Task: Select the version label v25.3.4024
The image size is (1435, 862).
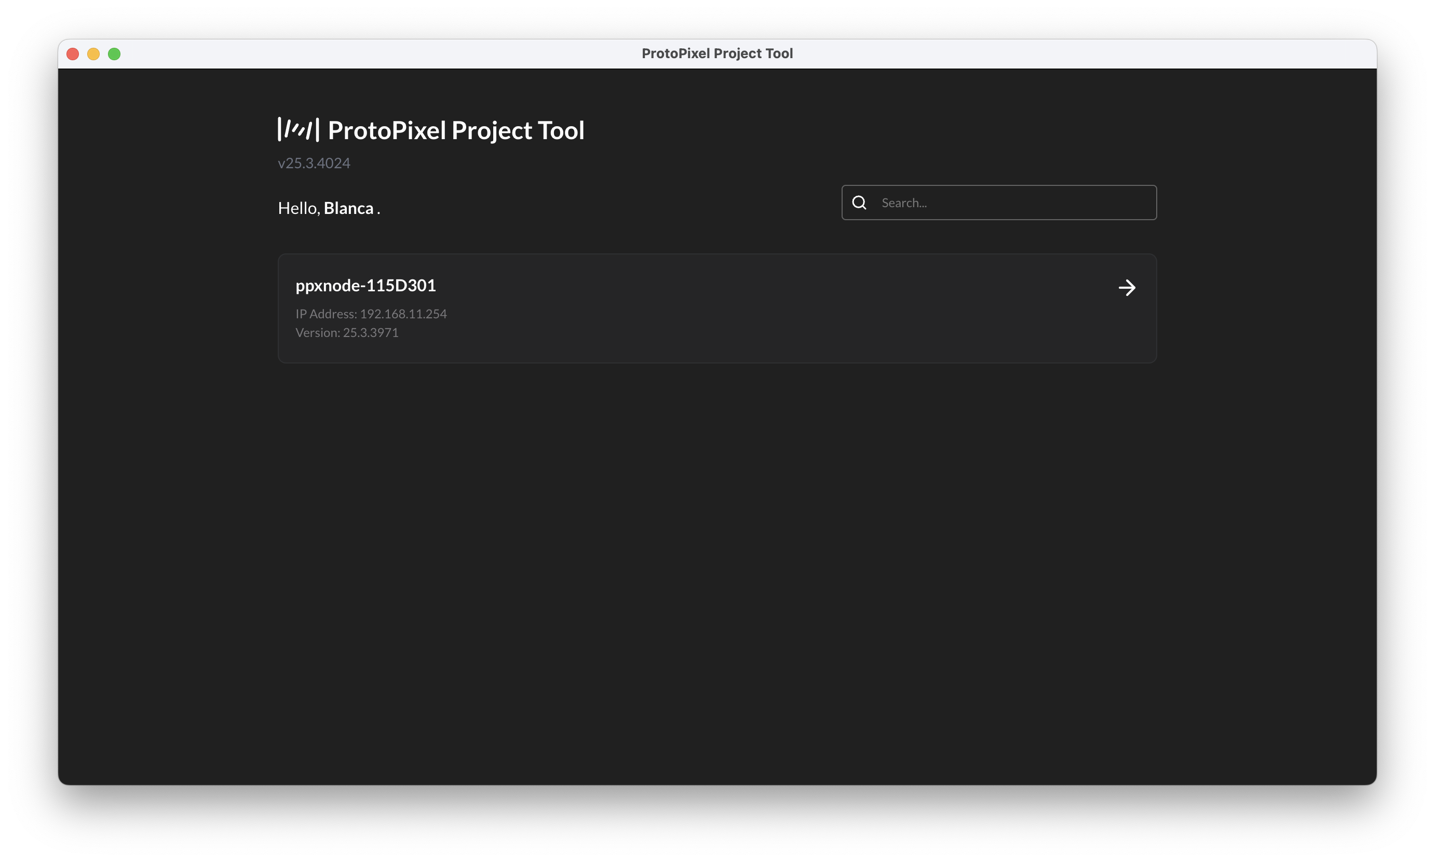Action: point(314,163)
